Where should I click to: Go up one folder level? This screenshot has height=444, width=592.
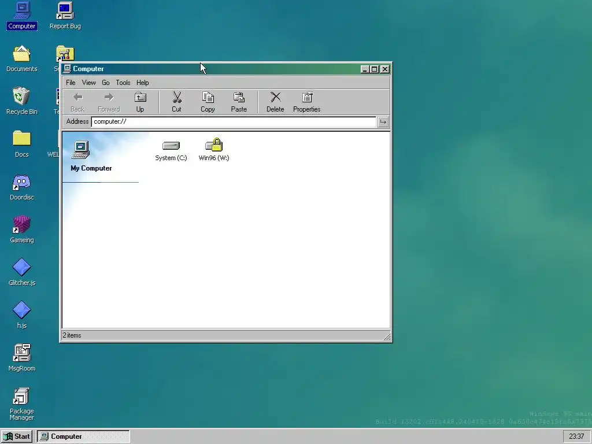[x=140, y=102]
